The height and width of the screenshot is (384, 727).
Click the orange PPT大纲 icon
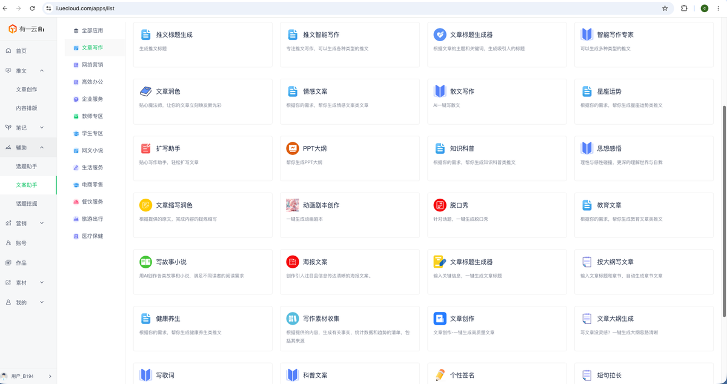tap(293, 148)
